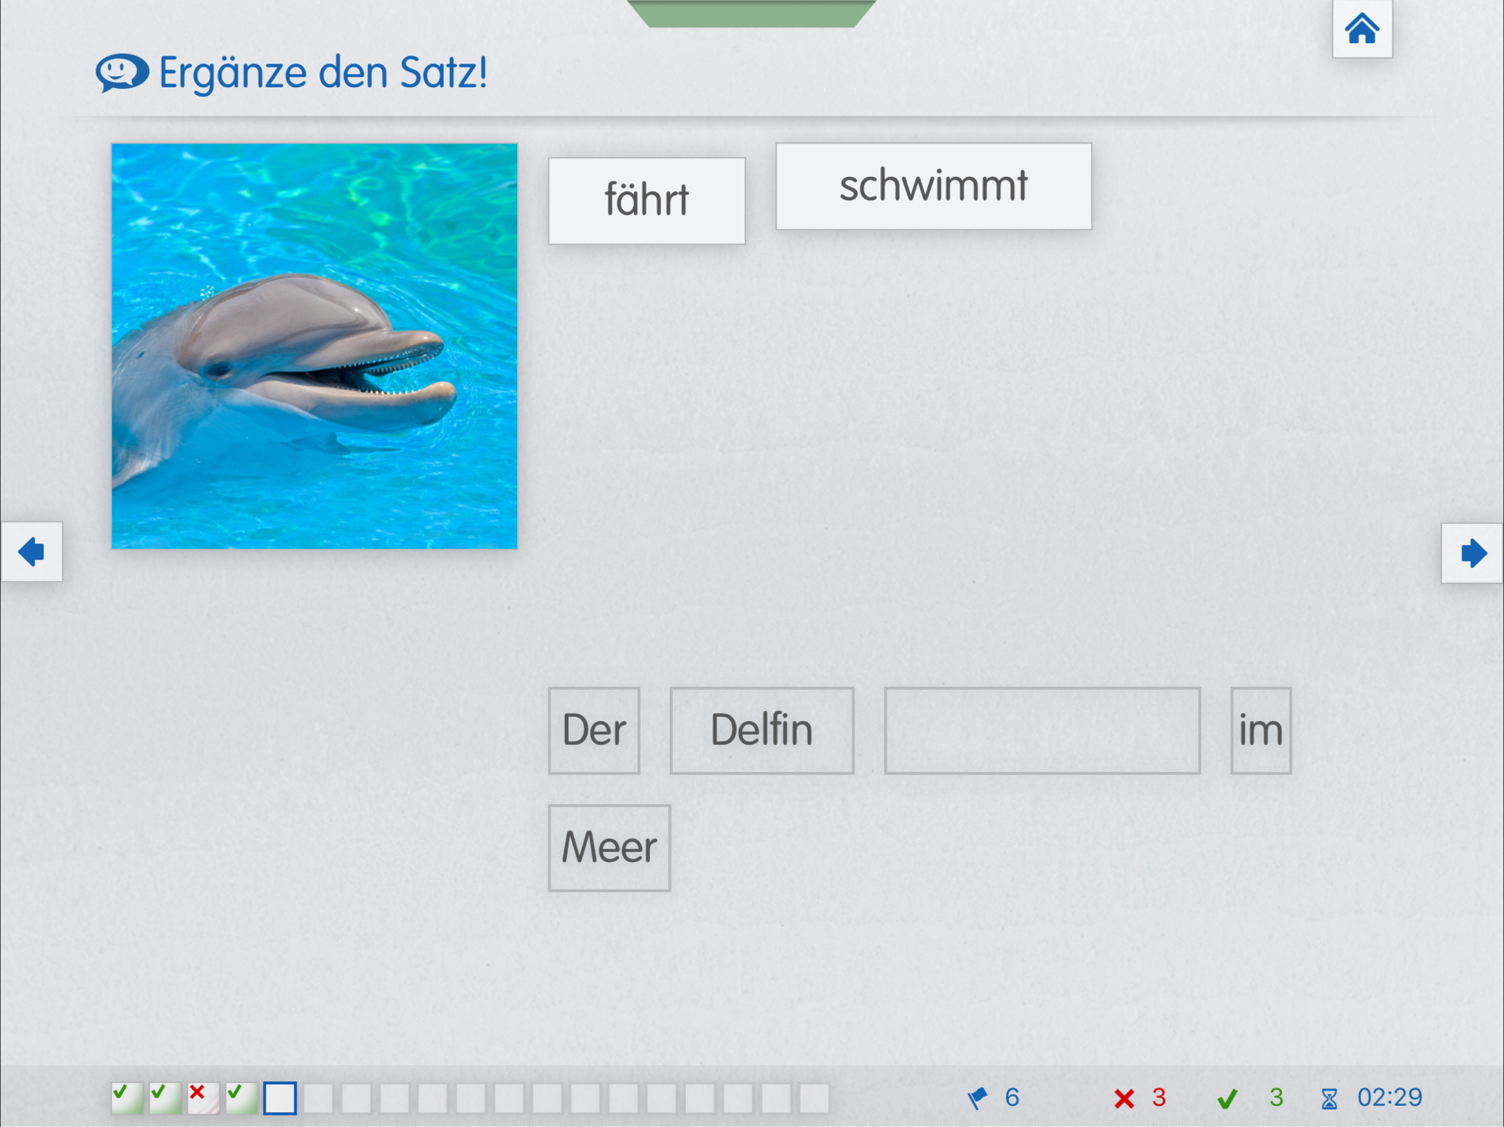The height and width of the screenshot is (1127, 1504).
Task: Click the green checkmark correct icon
Action: pos(1227,1098)
